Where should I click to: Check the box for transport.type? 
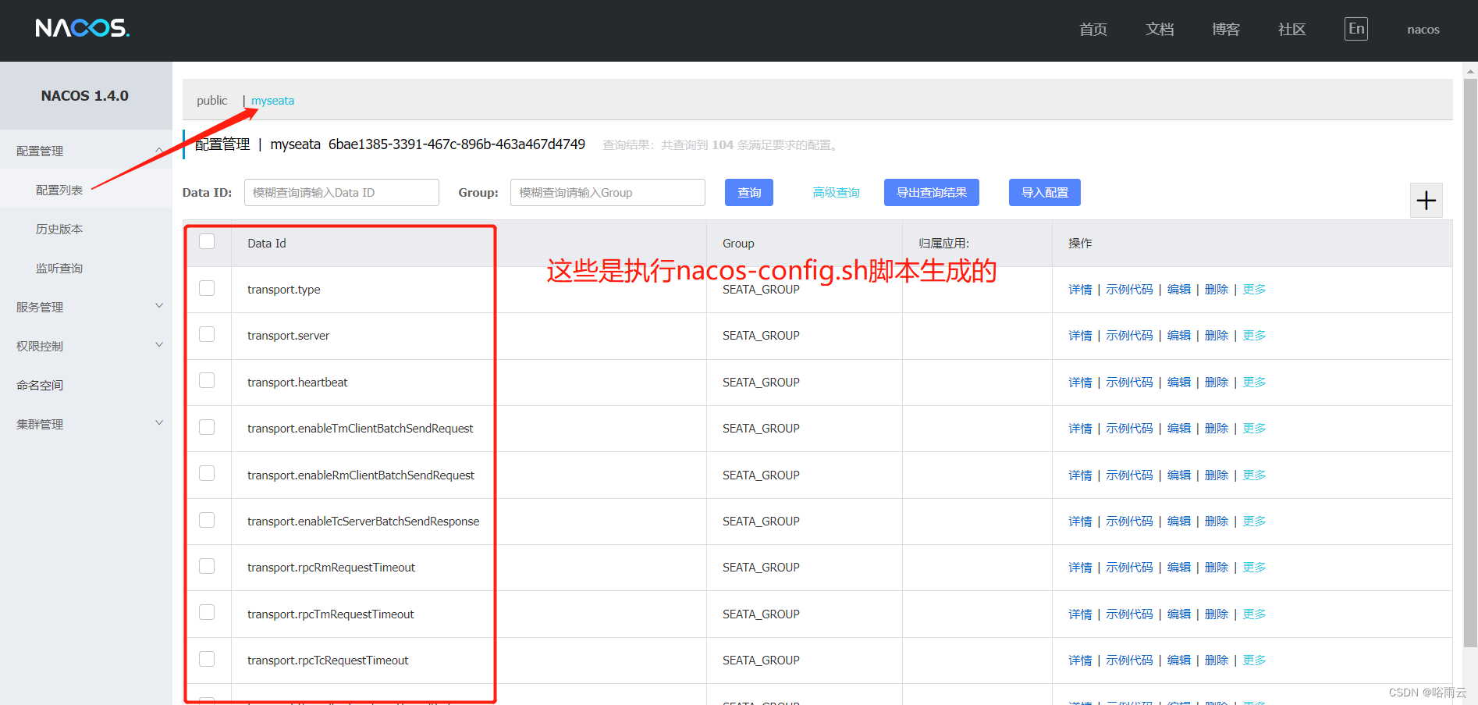(x=207, y=288)
